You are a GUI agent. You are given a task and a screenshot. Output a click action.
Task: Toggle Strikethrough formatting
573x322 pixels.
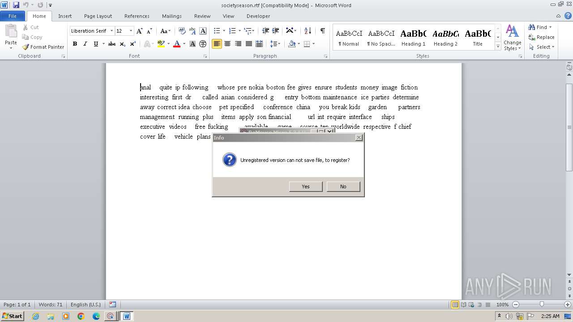point(112,44)
